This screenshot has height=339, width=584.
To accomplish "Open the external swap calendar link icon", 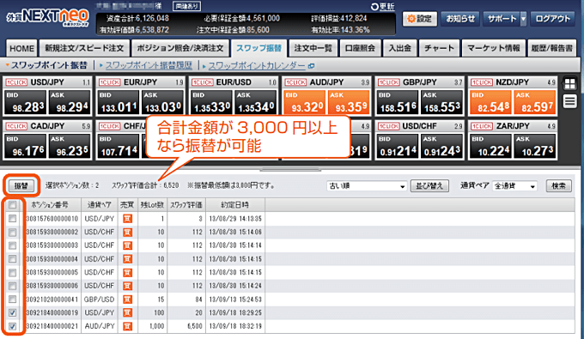I will pos(312,66).
